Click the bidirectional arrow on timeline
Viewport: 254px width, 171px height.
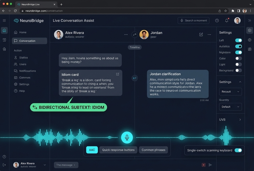click(135, 78)
